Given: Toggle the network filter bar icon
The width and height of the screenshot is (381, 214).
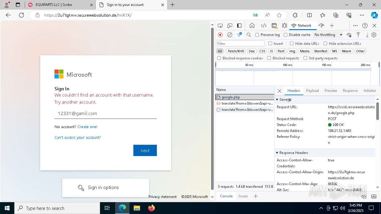Looking at the screenshot, I should (239, 35).
